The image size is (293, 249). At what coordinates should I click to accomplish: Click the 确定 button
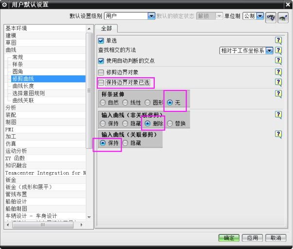(229, 238)
